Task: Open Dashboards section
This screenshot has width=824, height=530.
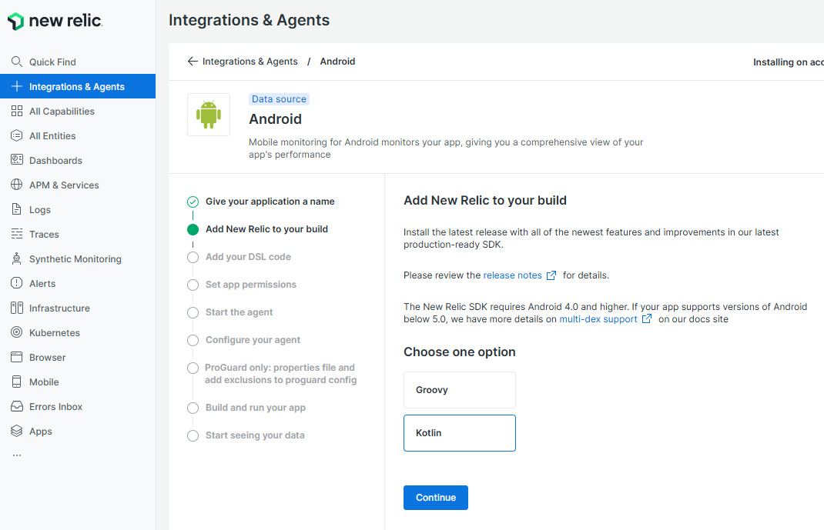Action: point(78,161)
